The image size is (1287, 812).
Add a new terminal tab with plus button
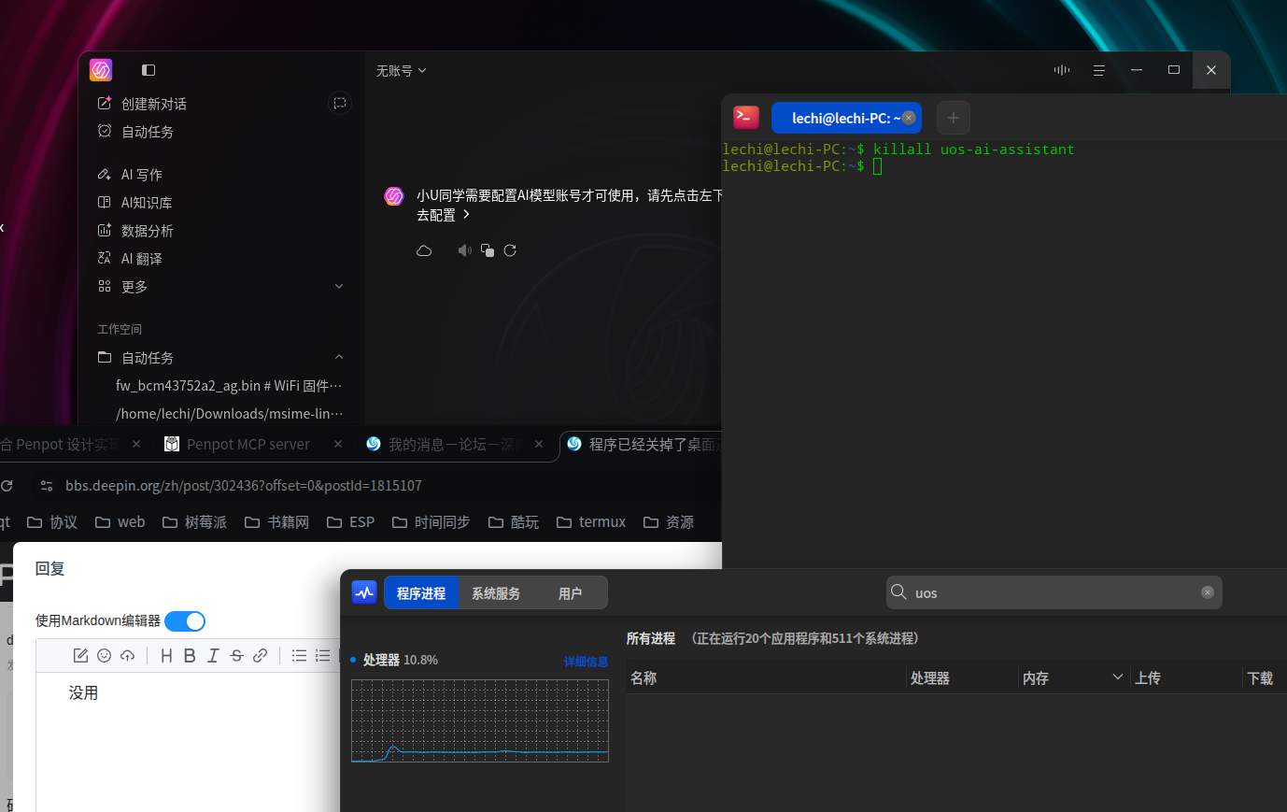954,118
